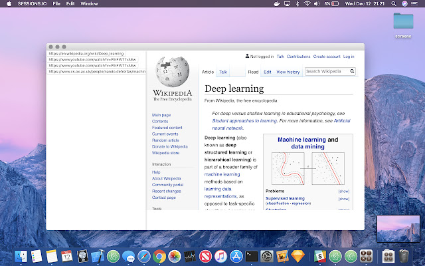Open Finder from the Dock
425x266 pixels.
pyautogui.click(x=21, y=256)
